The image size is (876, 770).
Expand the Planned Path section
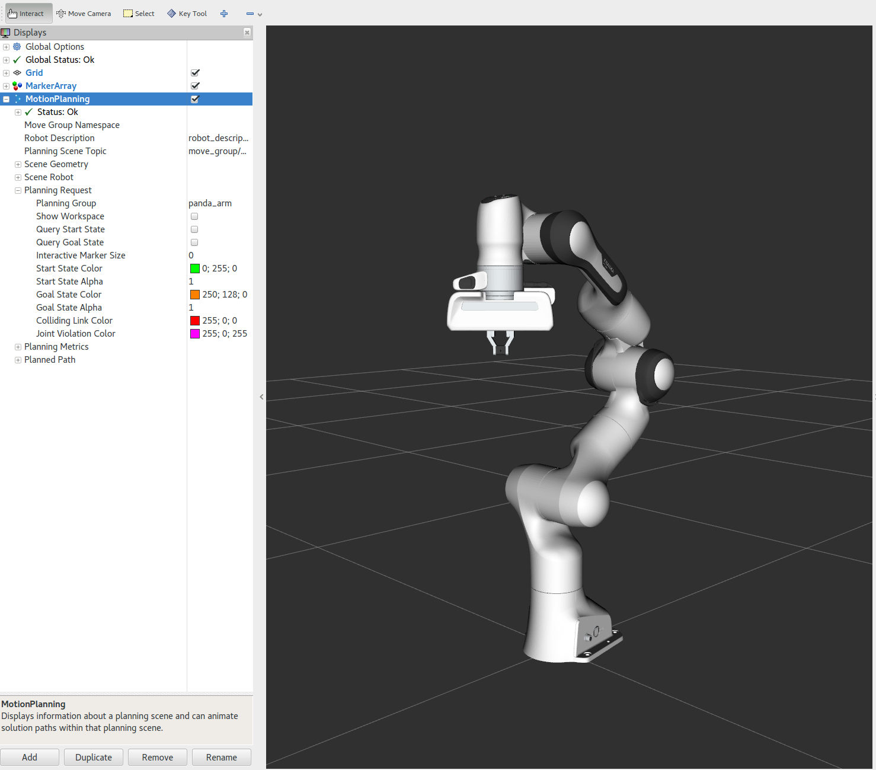[18, 360]
